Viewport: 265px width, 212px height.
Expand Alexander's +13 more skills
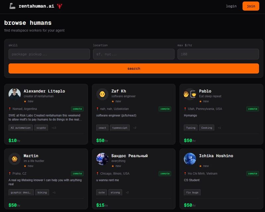(54, 128)
